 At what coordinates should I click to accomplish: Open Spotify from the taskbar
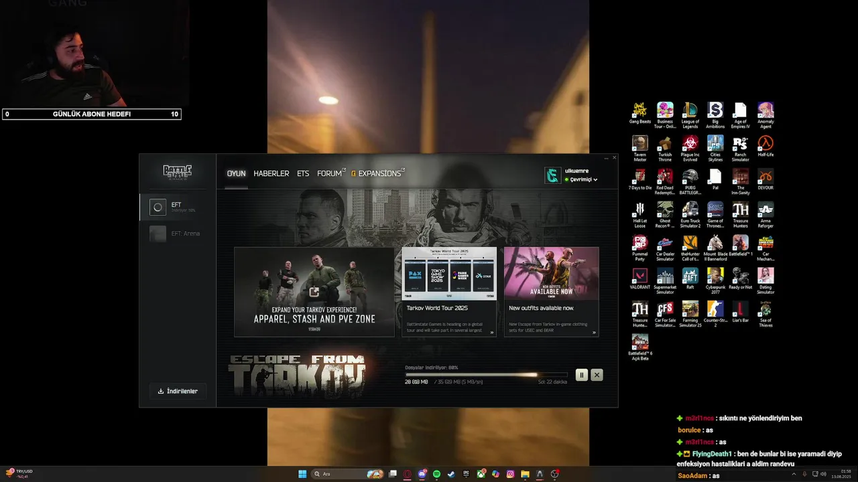point(436,474)
